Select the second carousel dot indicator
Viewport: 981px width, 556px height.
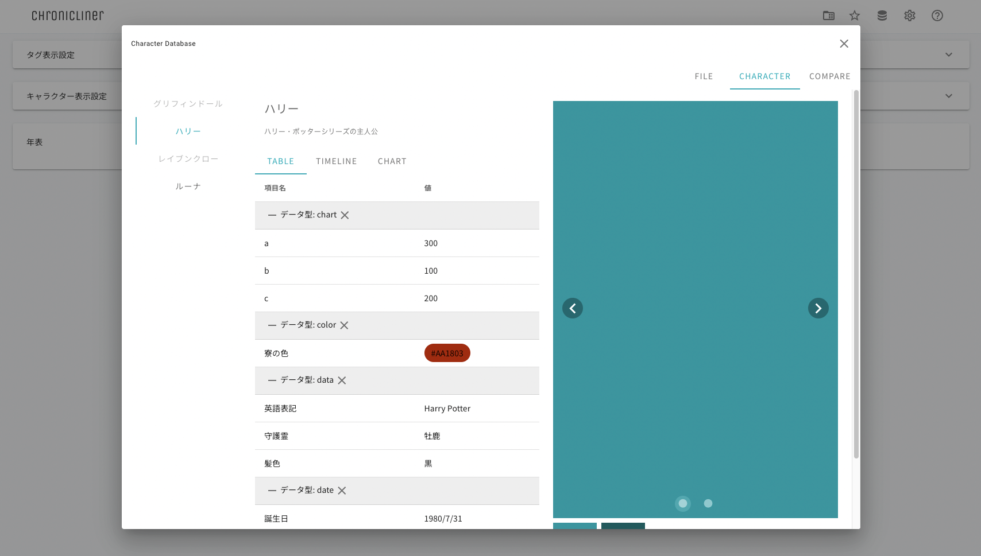(708, 503)
